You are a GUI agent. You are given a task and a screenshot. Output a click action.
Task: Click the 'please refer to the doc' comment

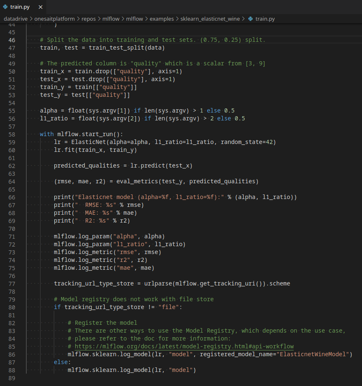click(149, 339)
